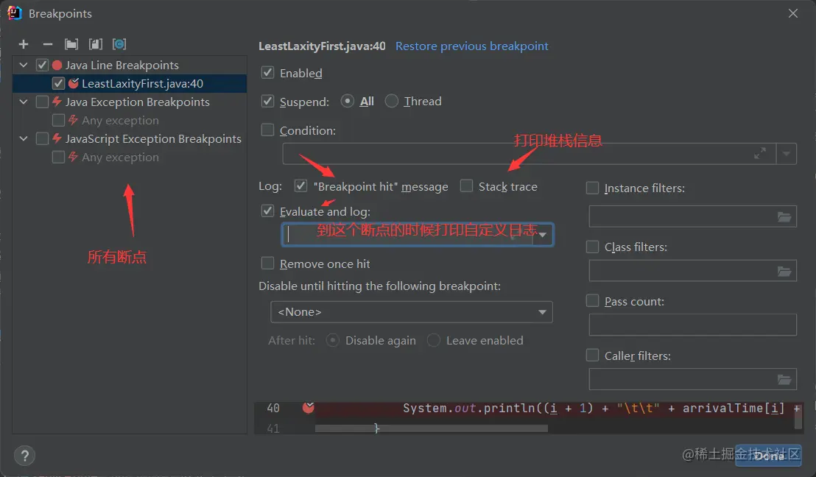Click the add breakpoint plus icon
This screenshot has height=477, width=816.
[x=24, y=44]
